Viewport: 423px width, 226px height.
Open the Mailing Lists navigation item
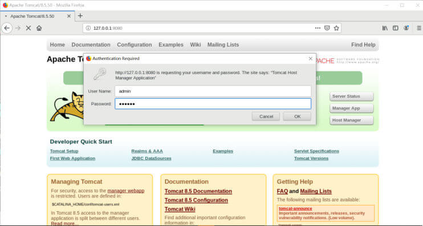[x=223, y=45]
